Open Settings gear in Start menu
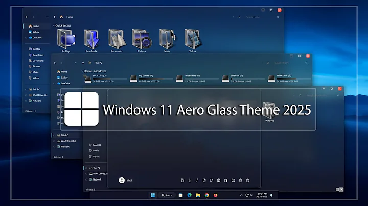Screen dimensions: 368x206 click(240, 181)
